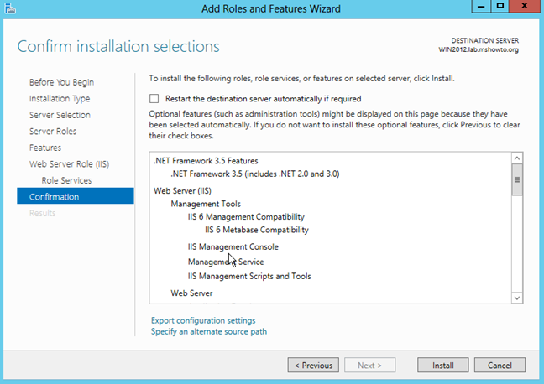
Task: Enable automatic restart of destination server
Action: (154, 99)
